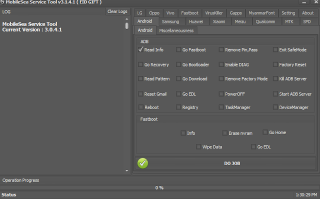
Task: Select the Android sub-tab beside Miscellaneousness
Action: (145, 30)
